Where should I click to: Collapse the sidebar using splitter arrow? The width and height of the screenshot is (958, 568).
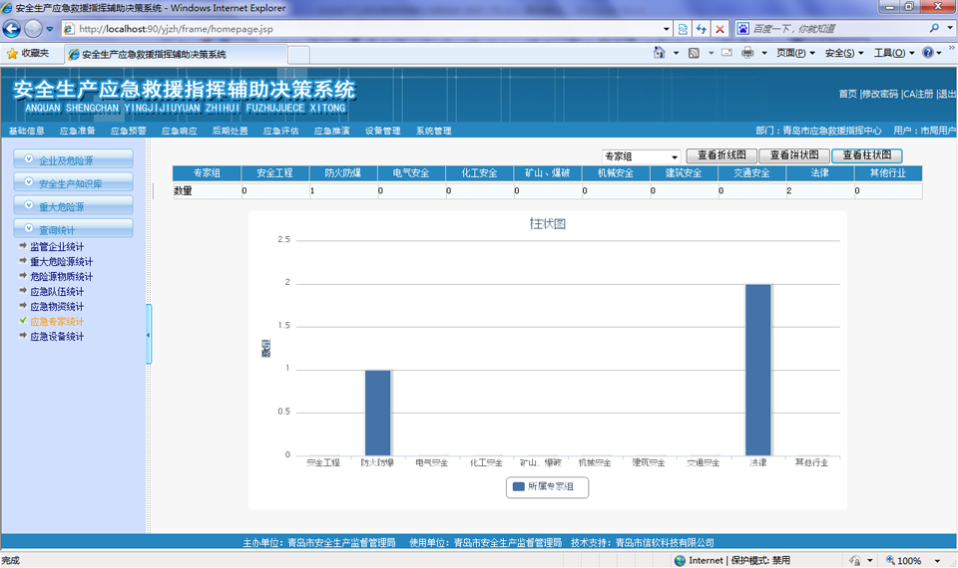click(x=149, y=335)
